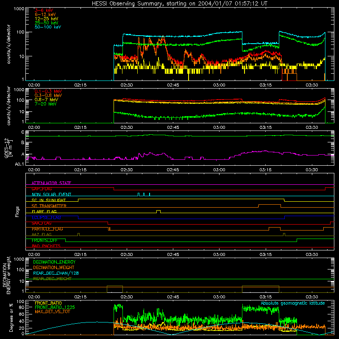
Task: Click the yellow '0.8-7 MeV' legend label
Action: point(46,100)
